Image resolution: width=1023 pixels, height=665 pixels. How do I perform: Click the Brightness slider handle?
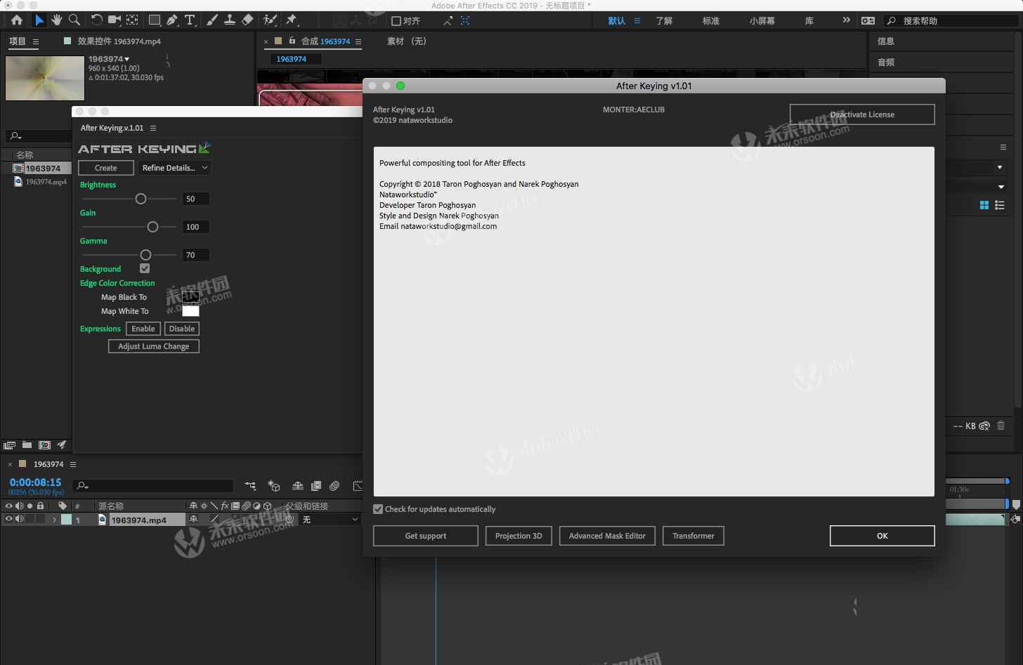point(141,199)
